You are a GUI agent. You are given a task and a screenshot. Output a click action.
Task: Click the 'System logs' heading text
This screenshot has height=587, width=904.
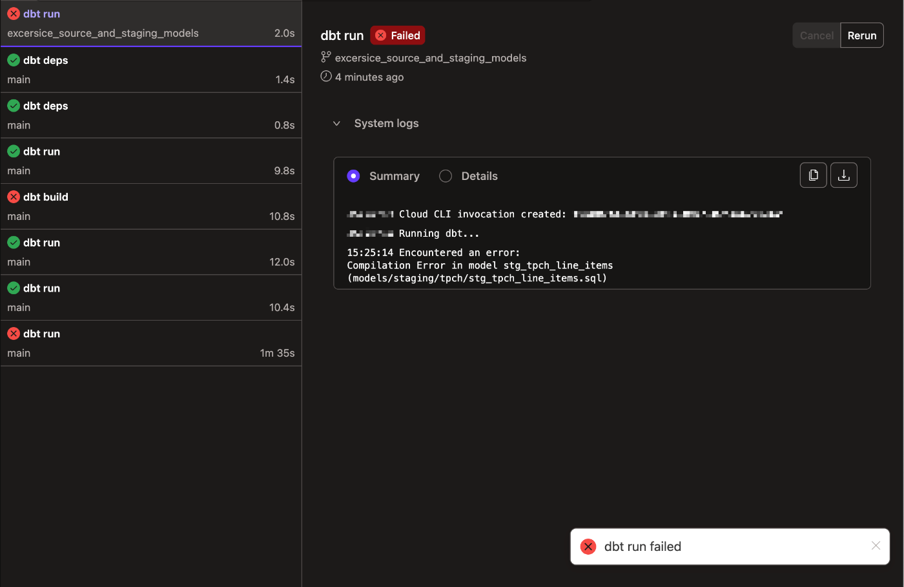tap(386, 123)
